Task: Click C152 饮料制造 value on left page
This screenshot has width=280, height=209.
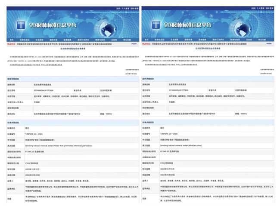Action: pyautogui.click(x=31, y=163)
